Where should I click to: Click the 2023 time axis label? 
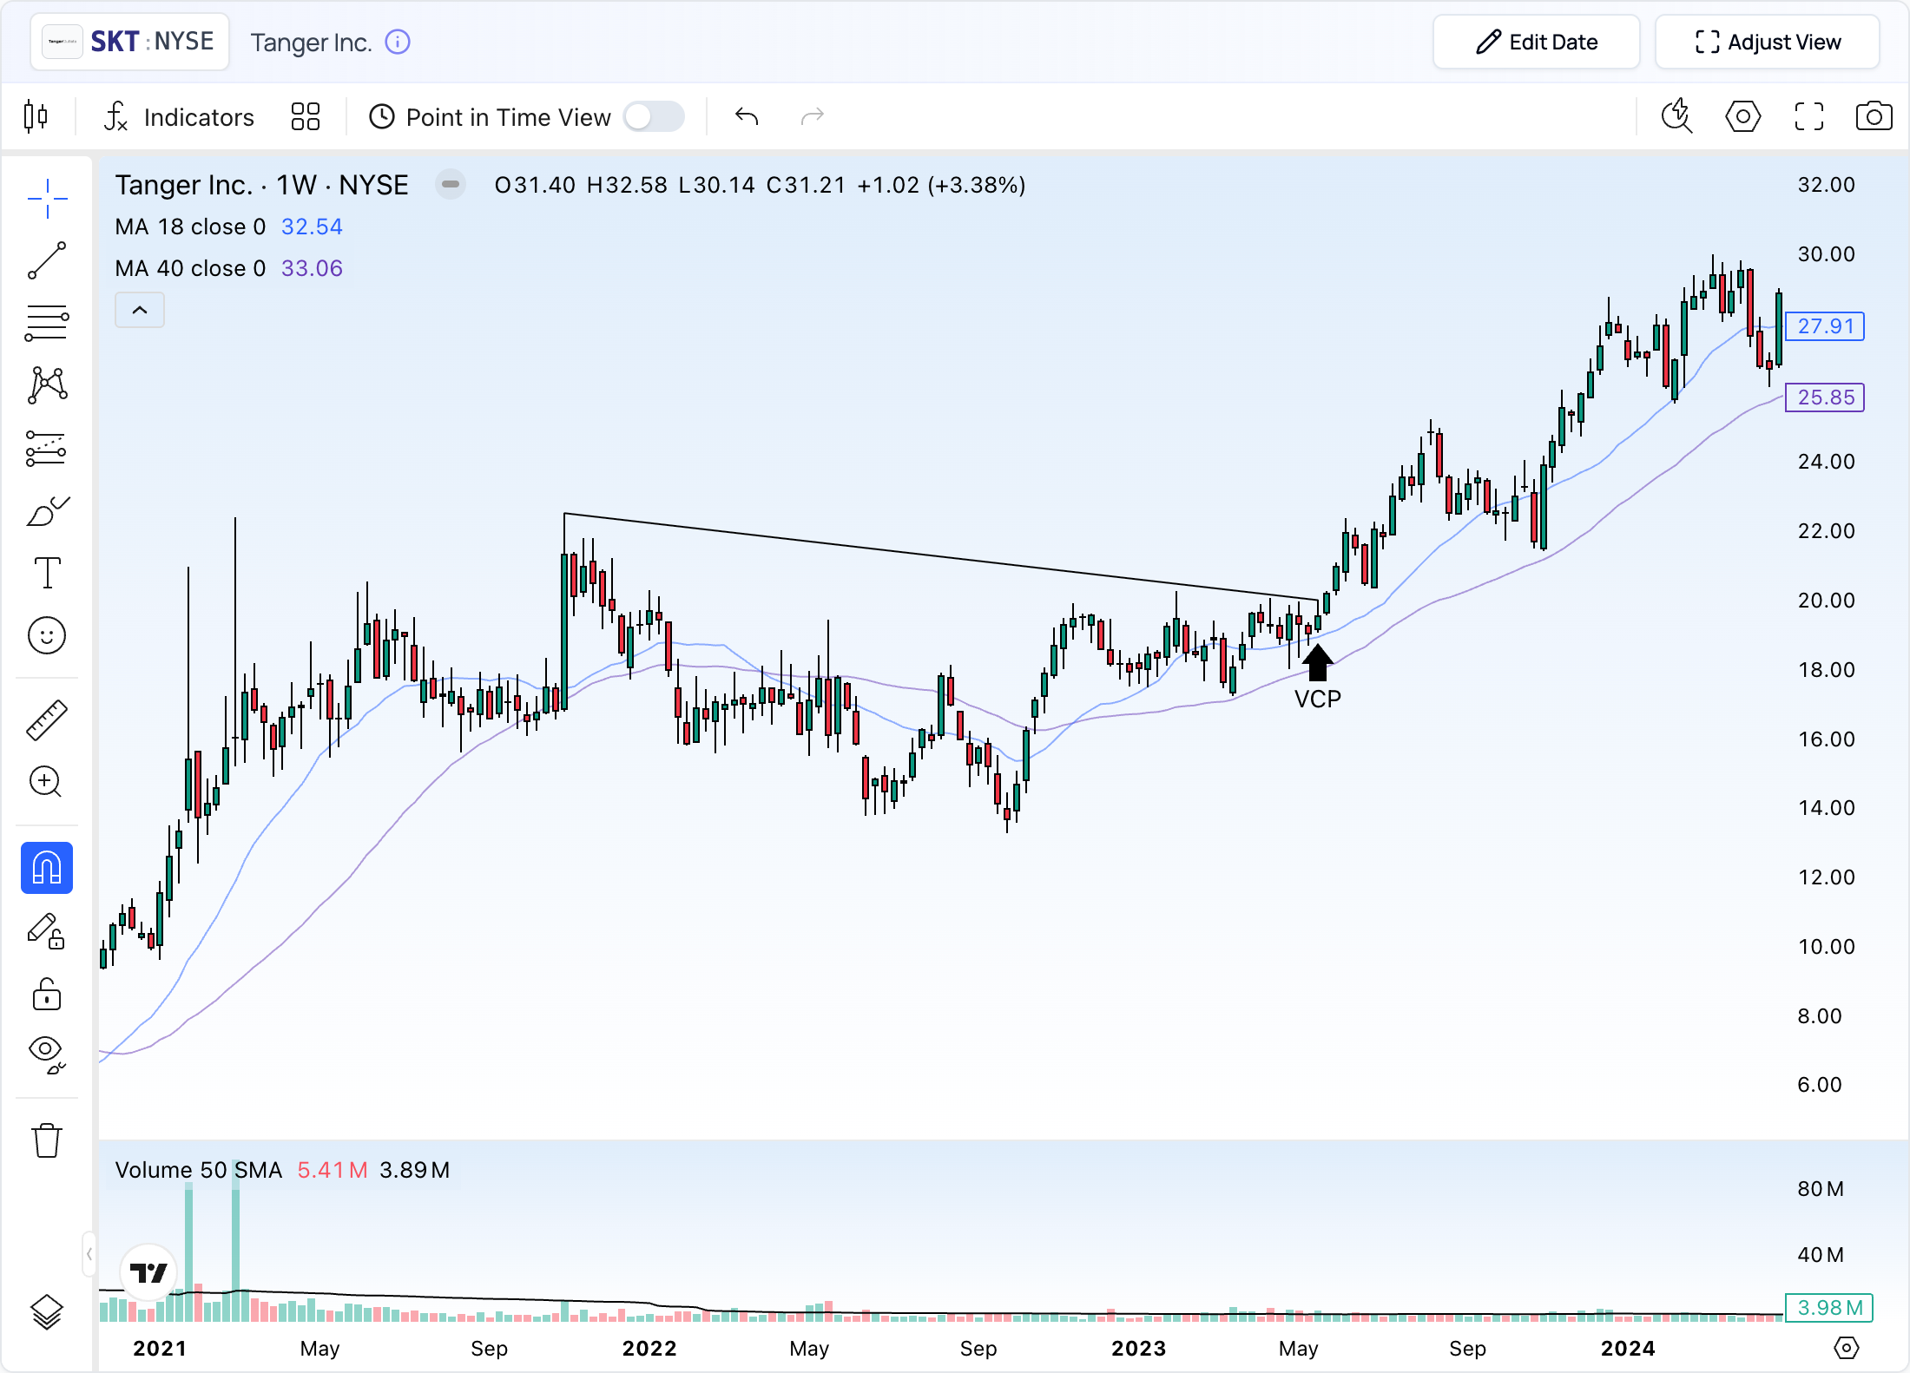pyautogui.click(x=1138, y=1348)
